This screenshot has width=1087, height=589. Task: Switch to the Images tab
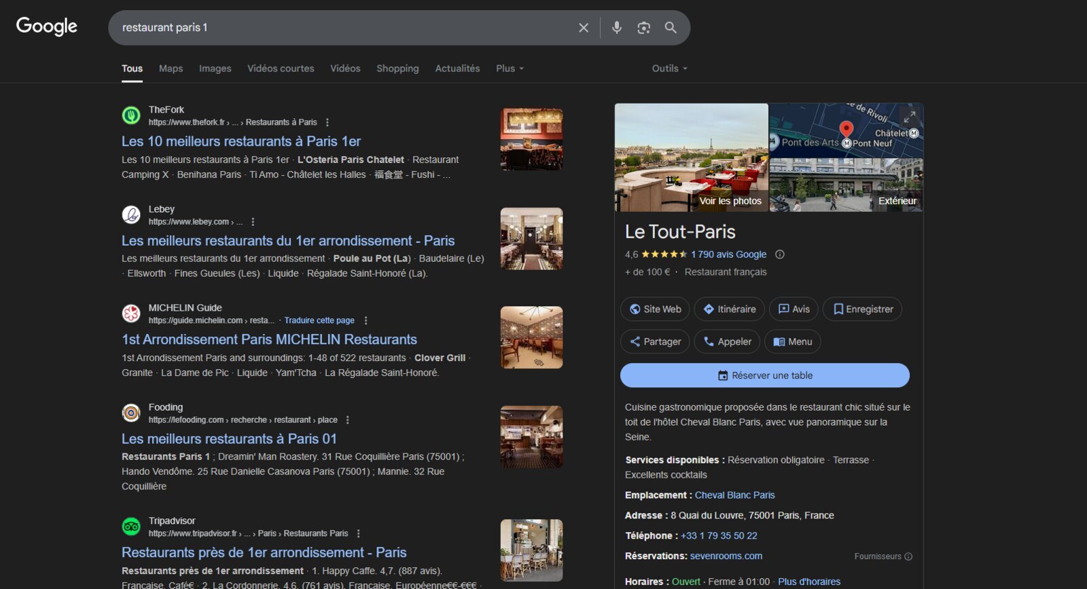(x=215, y=69)
